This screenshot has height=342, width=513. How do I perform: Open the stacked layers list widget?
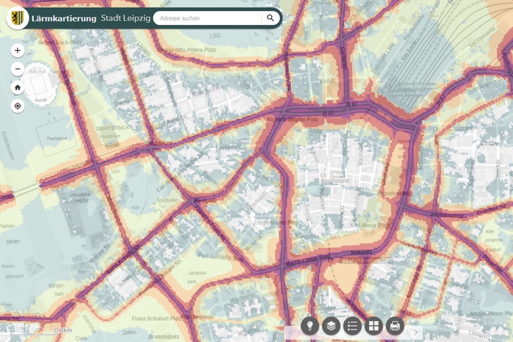pos(331,326)
